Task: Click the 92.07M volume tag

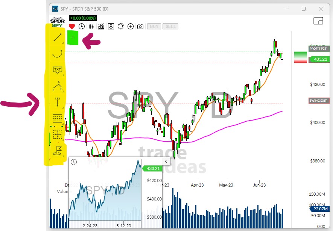Action: pyautogui.click(x=319, y=209)
